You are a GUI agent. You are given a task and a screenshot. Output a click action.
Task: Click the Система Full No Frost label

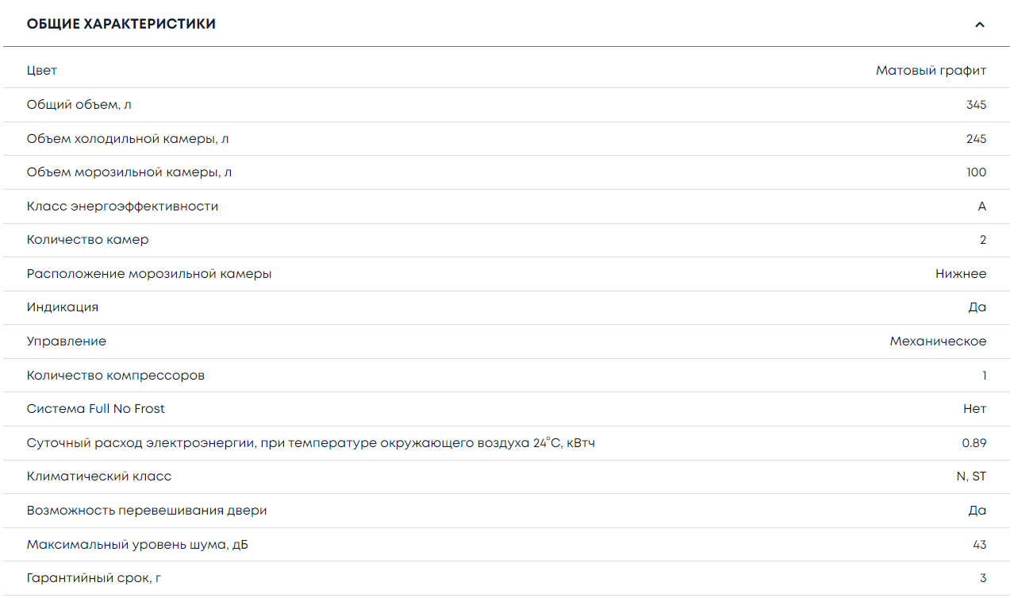(x=96, y=409)
